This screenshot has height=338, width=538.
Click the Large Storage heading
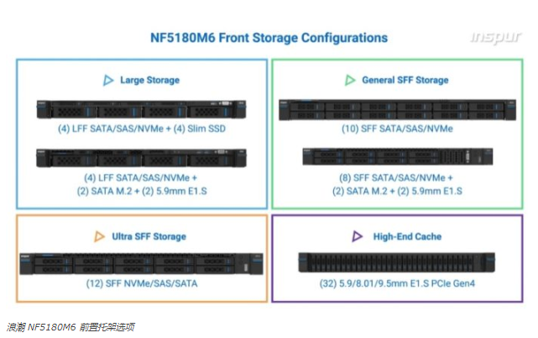tap(149, 80)
